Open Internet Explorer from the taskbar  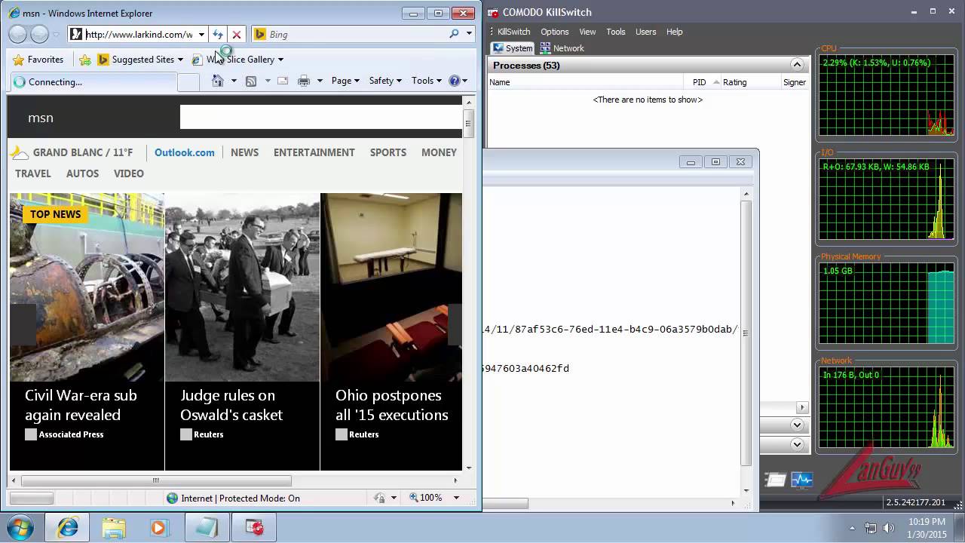pyautogui.click(x=68, y=528)
